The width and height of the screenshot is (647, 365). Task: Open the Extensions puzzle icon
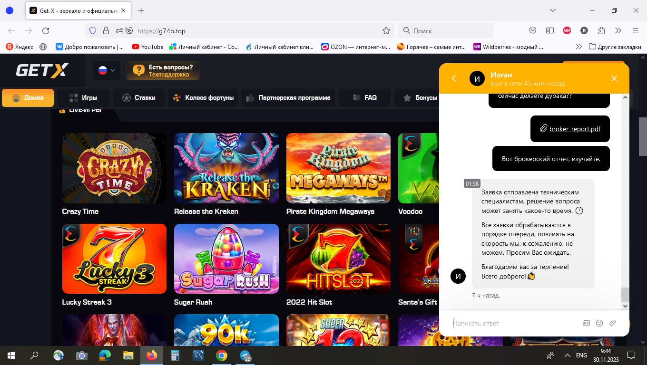pos(601,30)
